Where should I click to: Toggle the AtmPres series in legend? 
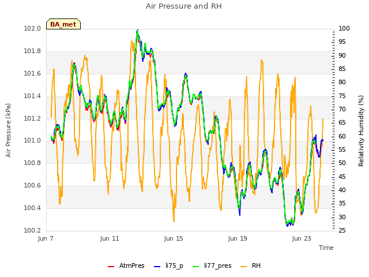(x=126, y=265)
